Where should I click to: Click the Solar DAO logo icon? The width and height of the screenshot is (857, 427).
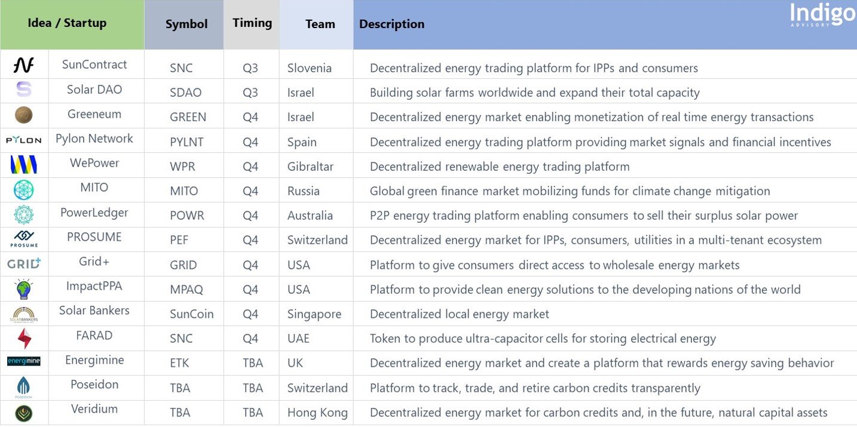[23, 90]
